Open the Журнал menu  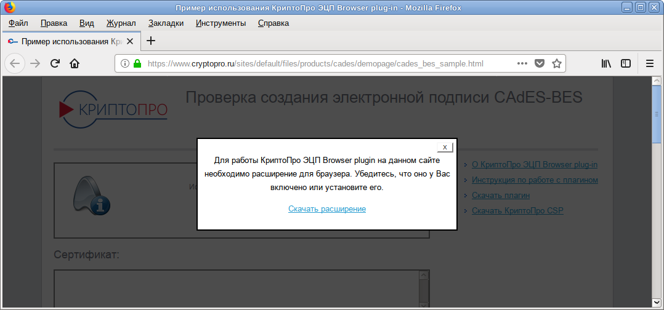(x=121, y=23)
